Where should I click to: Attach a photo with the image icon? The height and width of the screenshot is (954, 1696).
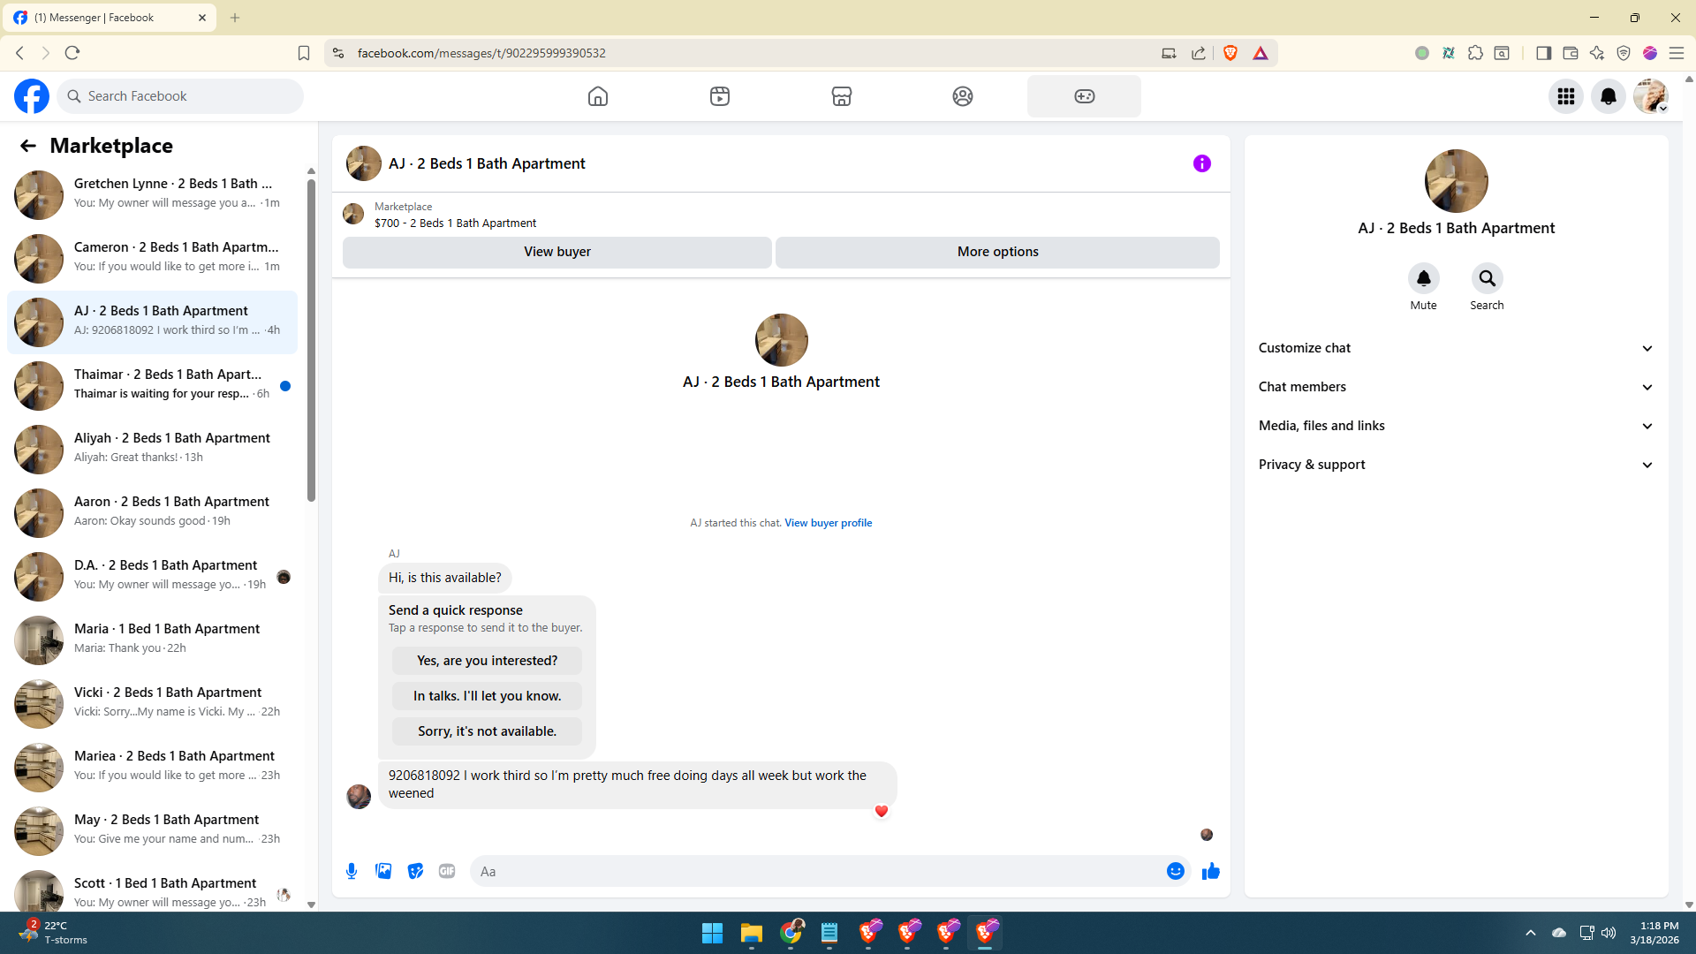(x=383, y=871)
